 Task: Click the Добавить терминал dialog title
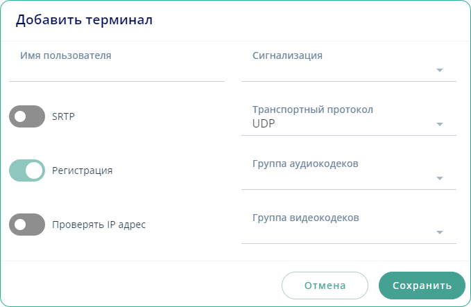tap(84, 20)
